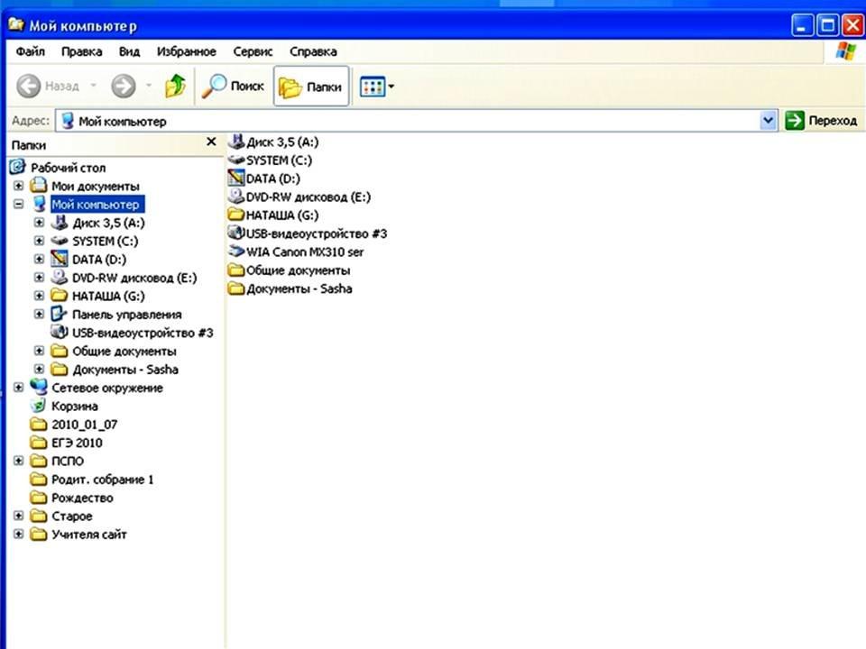
Task: Select Корзина recycle bin in tree
Action: [x=75, y=407]
